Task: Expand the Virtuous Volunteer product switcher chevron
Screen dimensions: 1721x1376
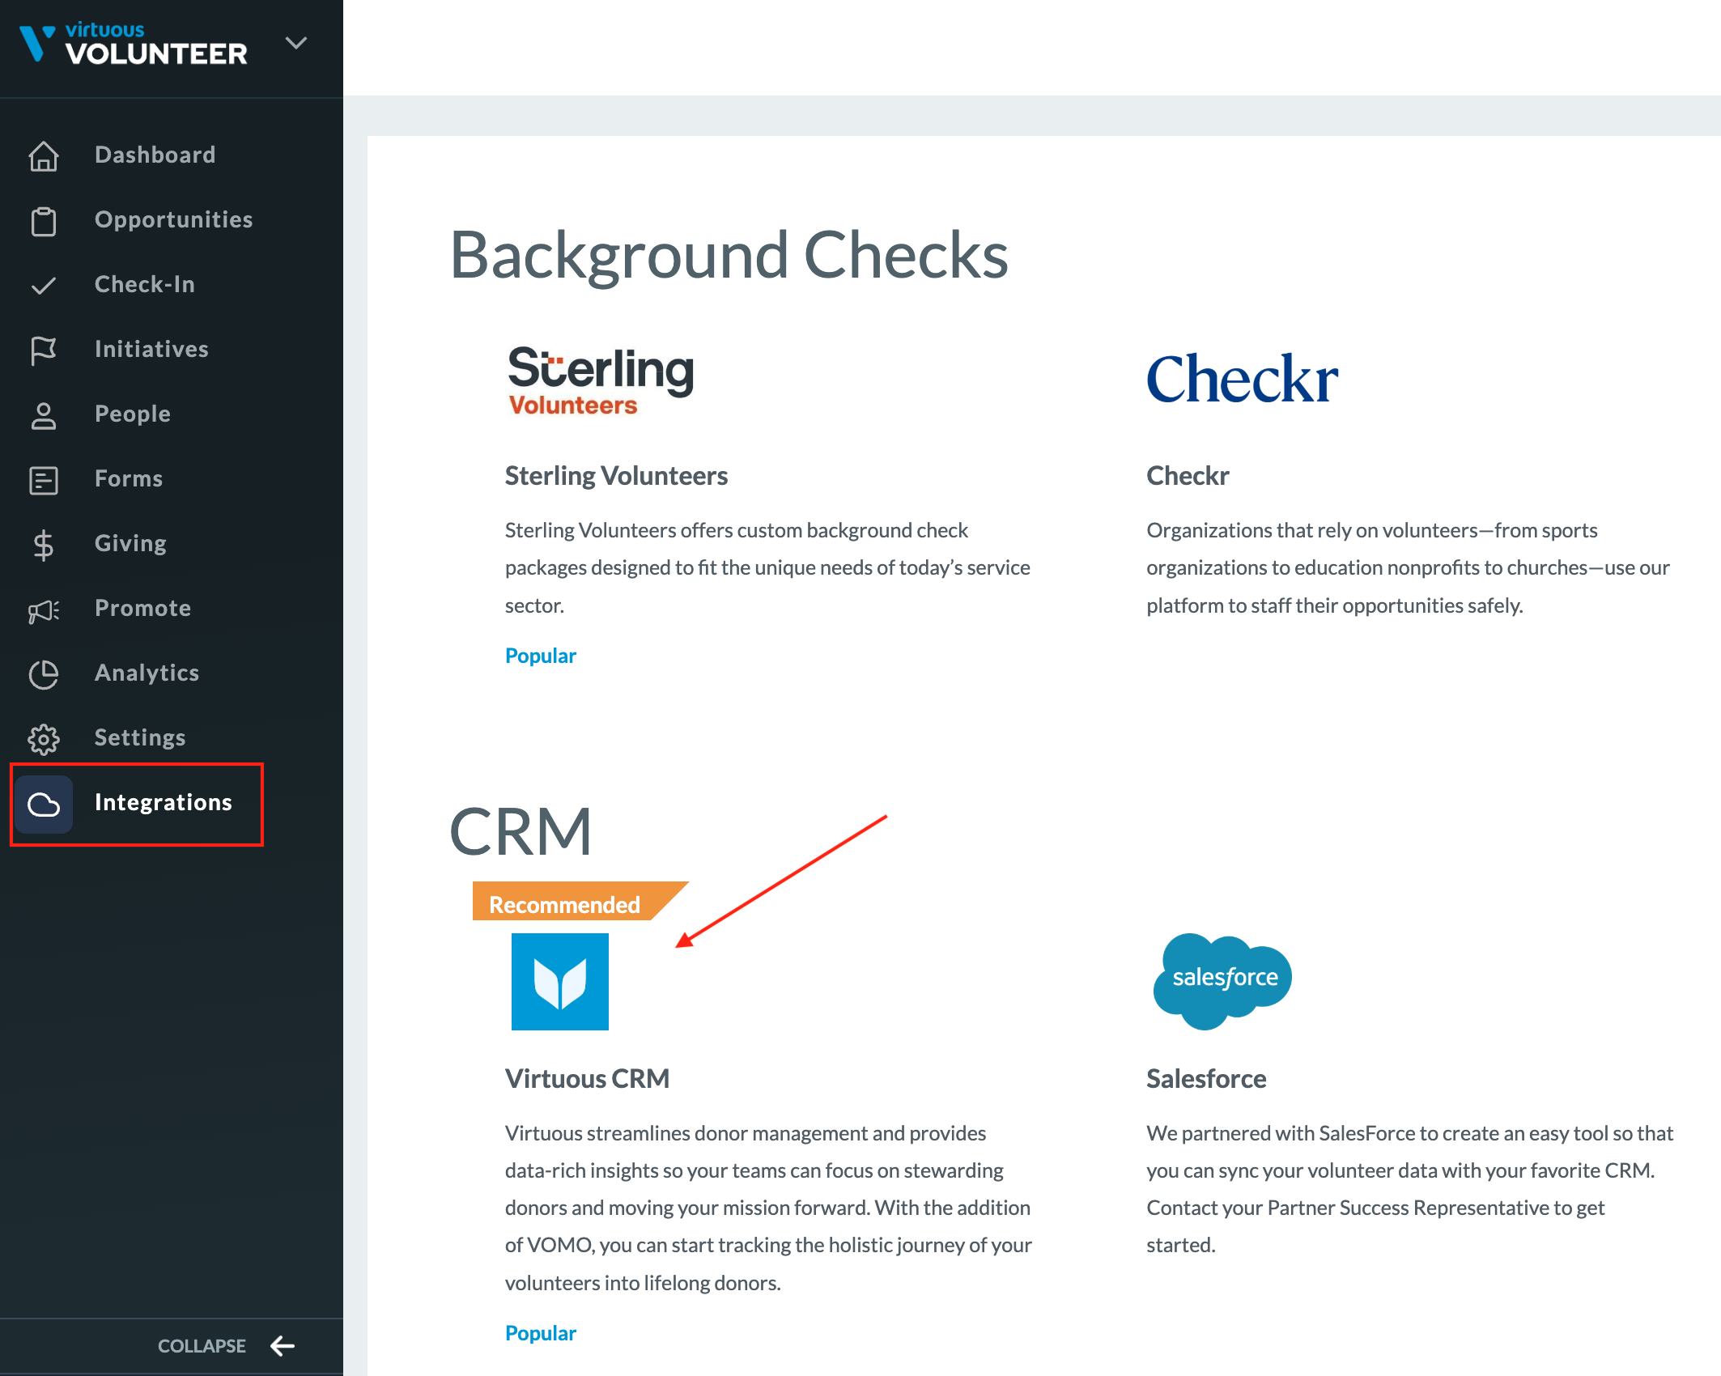Action: (x=296, y=43)
